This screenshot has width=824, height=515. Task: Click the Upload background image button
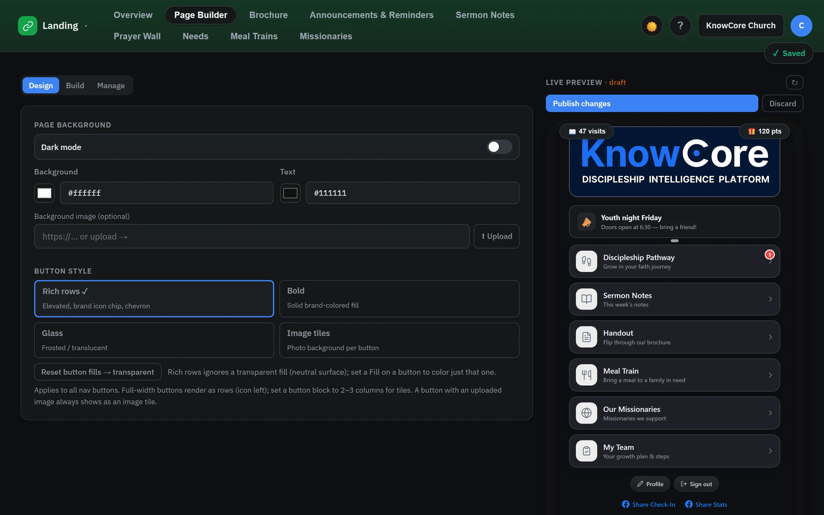tap(496, 236)
